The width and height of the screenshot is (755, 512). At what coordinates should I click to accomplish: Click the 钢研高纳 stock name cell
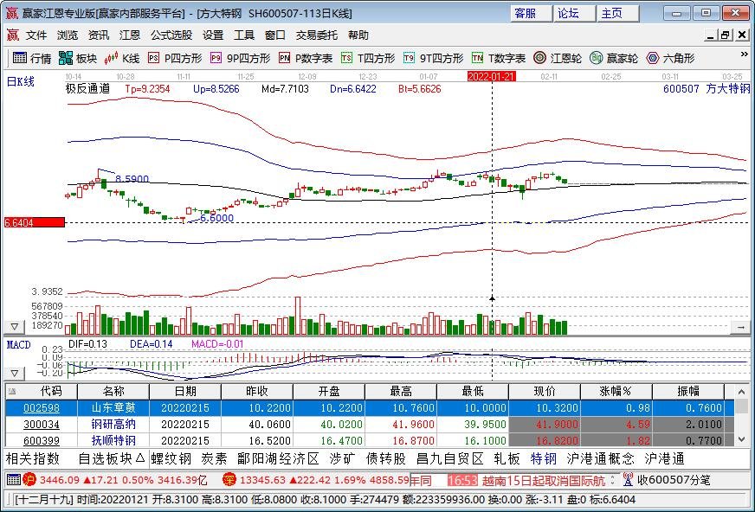[113, 425]
